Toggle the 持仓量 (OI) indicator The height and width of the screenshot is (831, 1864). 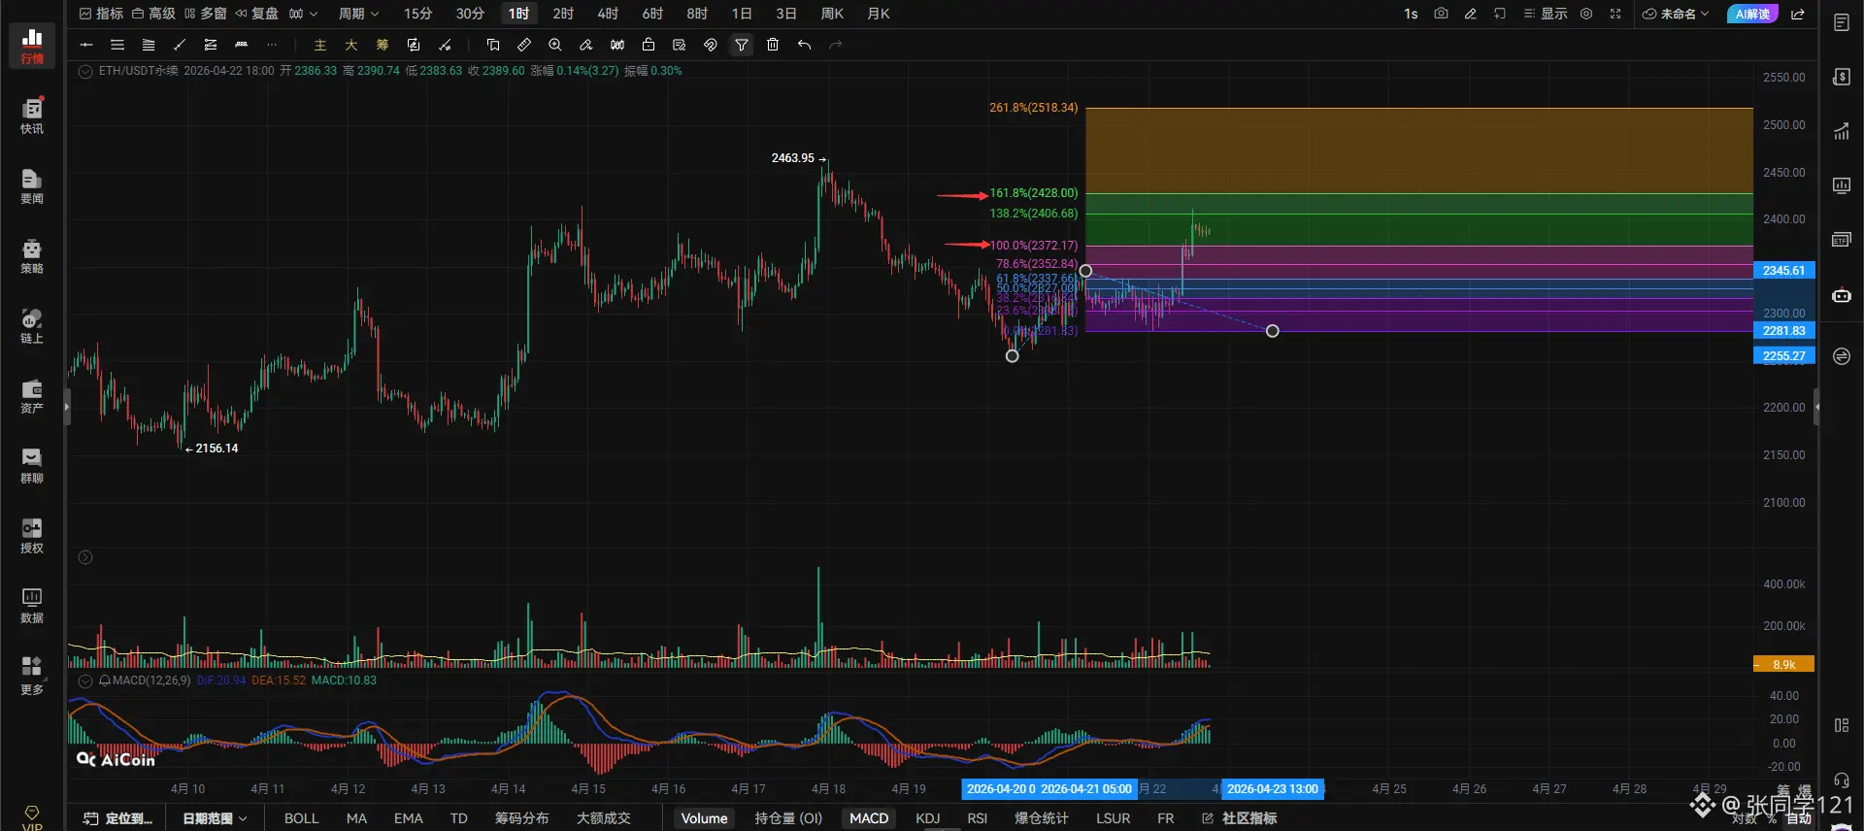pos(788,818)
